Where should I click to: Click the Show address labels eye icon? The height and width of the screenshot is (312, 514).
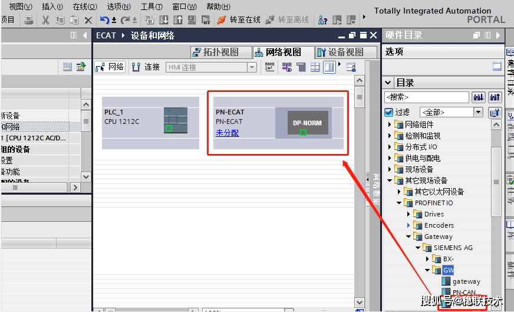[x=287, y=67]
